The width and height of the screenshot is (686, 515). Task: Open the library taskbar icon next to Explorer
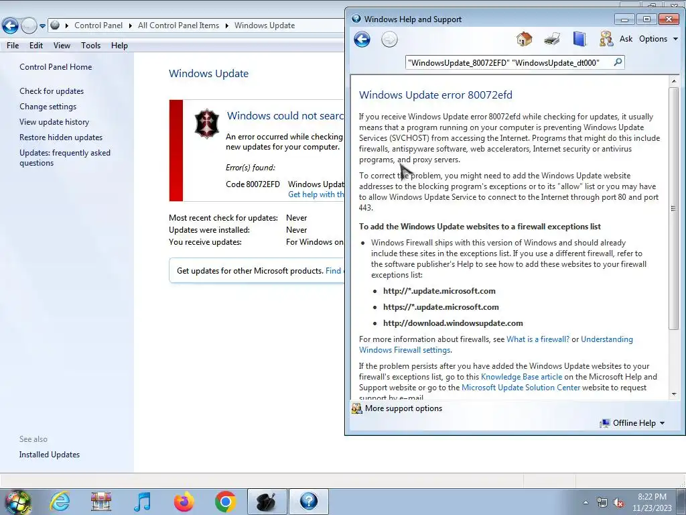click(101, 502)
